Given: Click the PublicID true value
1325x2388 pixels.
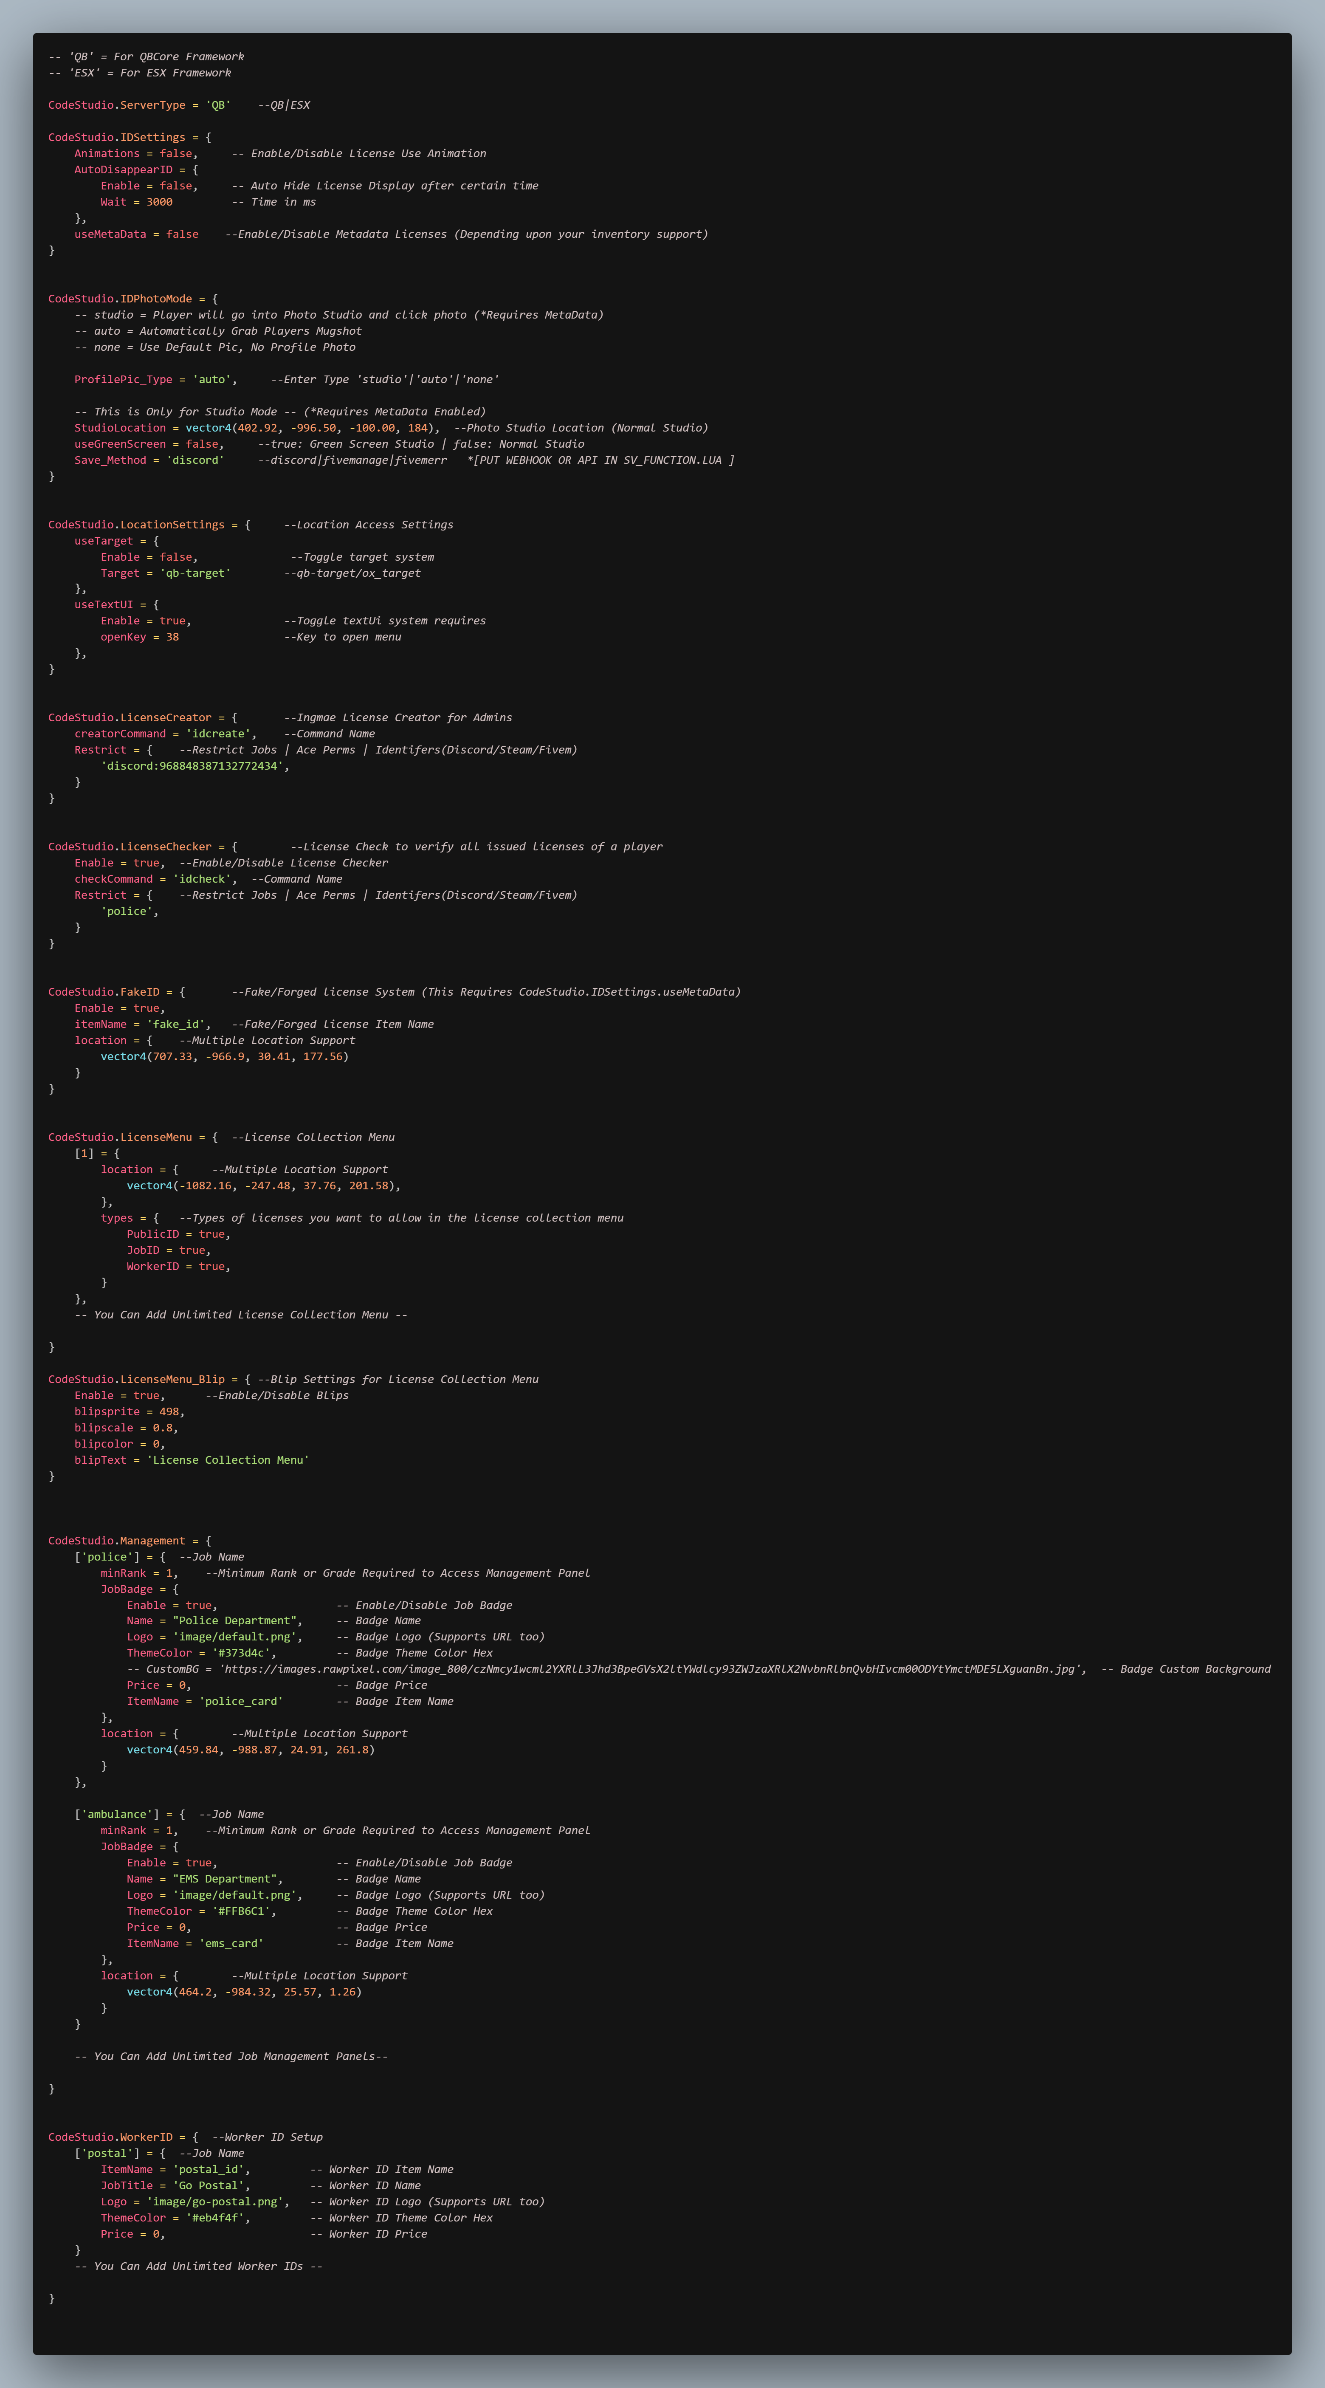Looking at the screenshot, I should [x=212, y=1234].
